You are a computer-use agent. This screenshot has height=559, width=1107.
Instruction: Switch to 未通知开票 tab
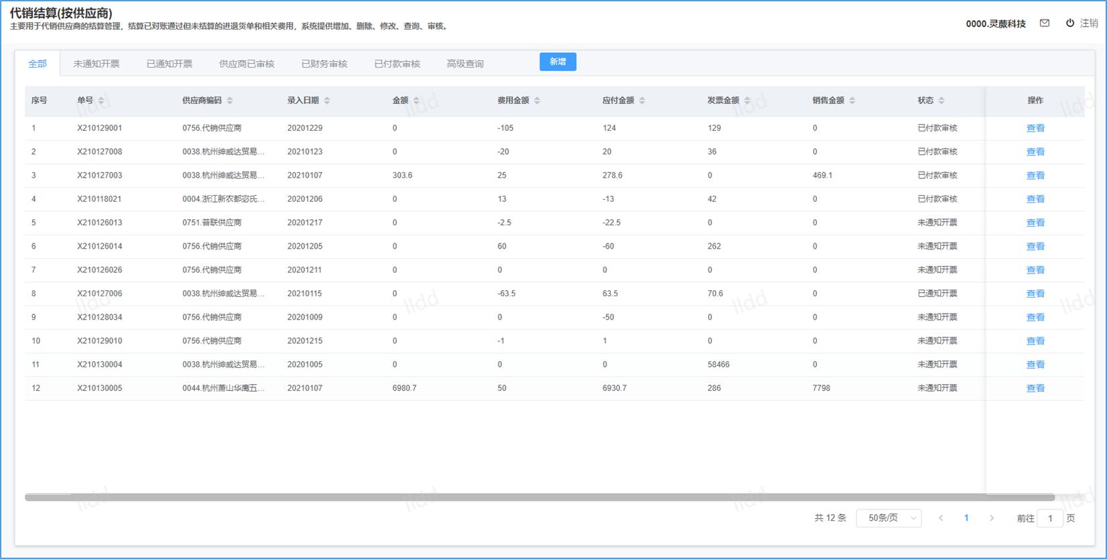(x=96, y=64)
